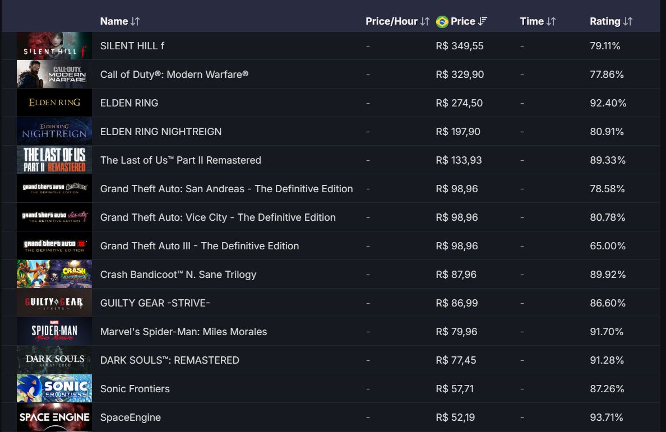Click the R$ 87,96 price cell
Viewport: 666px width, 432px height.
[456, 275]
